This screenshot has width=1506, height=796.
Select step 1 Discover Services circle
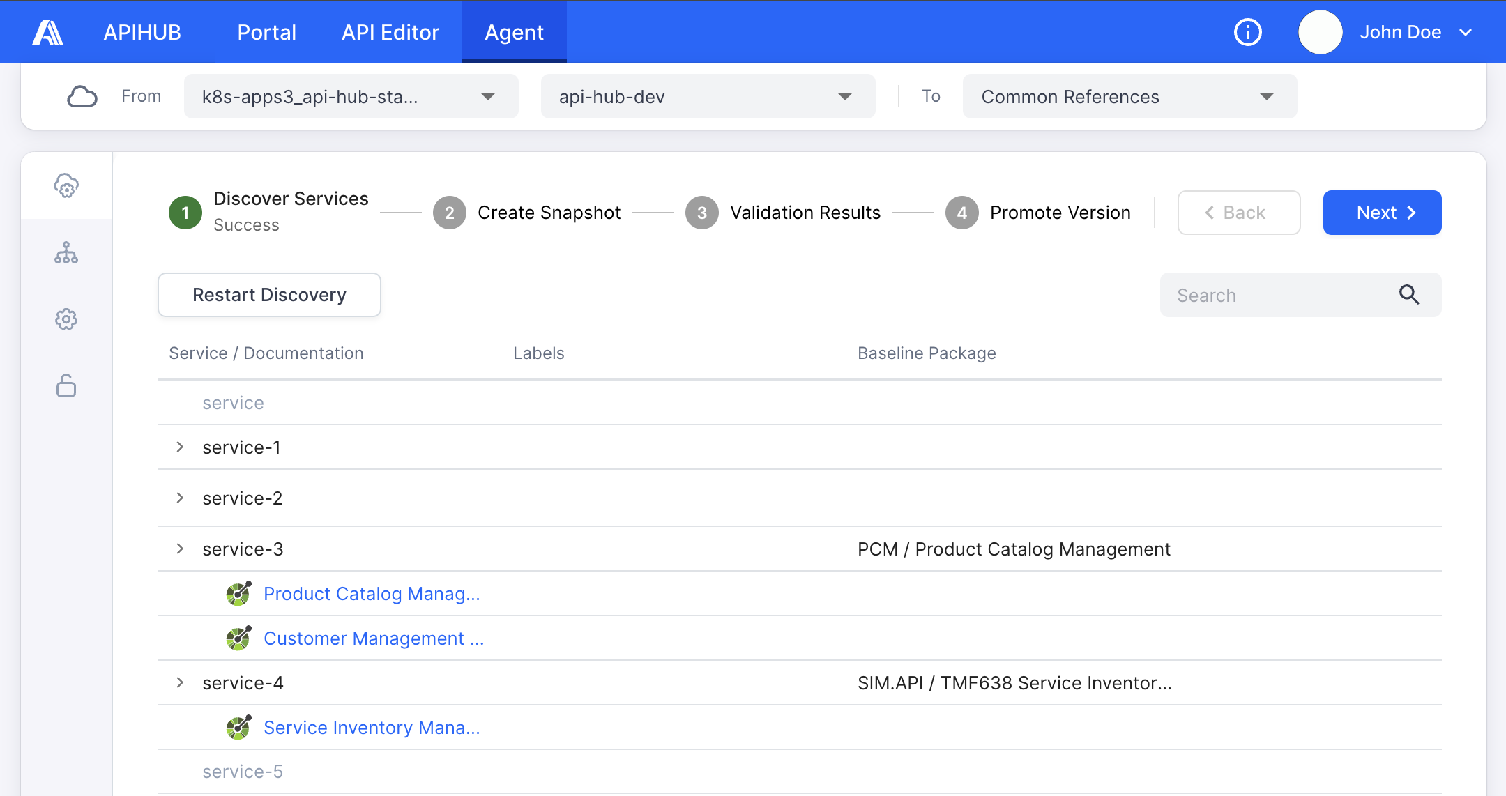pos(185,213)
